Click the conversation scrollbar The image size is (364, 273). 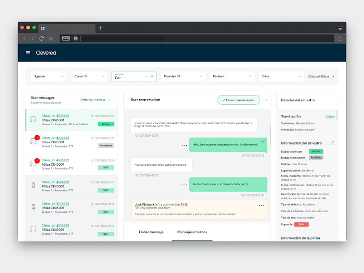(270, 136)
